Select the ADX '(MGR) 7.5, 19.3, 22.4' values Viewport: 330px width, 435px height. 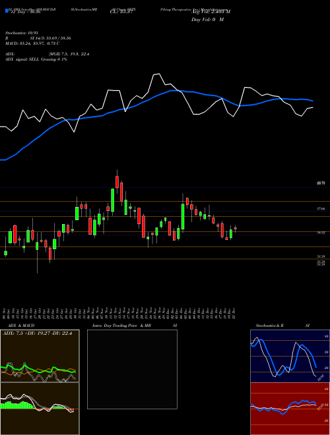coord(69,54)
